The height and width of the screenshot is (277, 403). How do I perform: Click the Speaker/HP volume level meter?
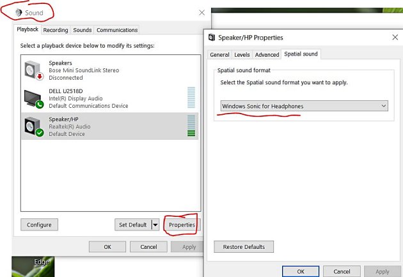(191, 126)
